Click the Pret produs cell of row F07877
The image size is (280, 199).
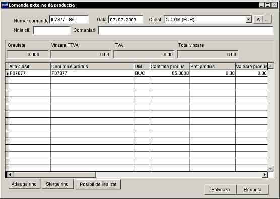(x=213, y=73)
